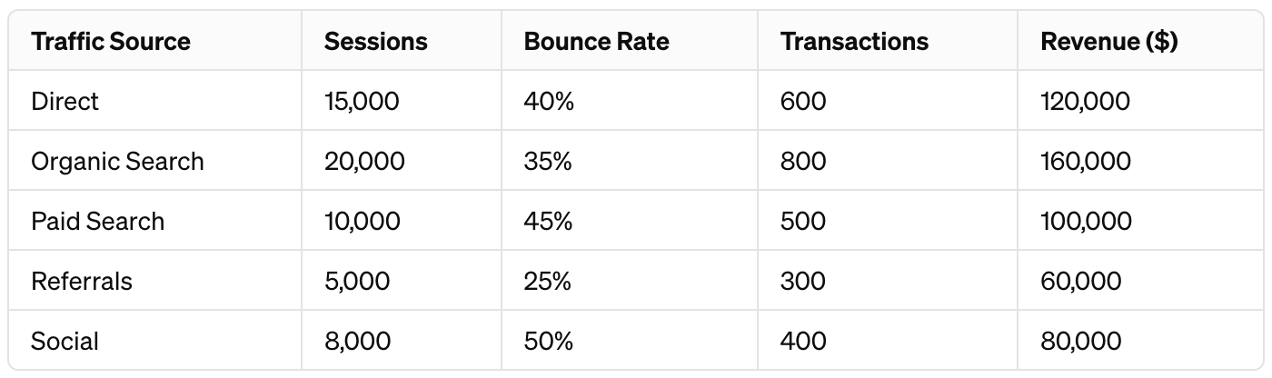1272x378 pixels.
Task: Select the Direct traffic source cell
Action: pos(65,101)
